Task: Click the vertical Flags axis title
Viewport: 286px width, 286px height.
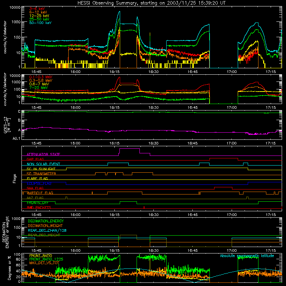Action: pos(15,178)
